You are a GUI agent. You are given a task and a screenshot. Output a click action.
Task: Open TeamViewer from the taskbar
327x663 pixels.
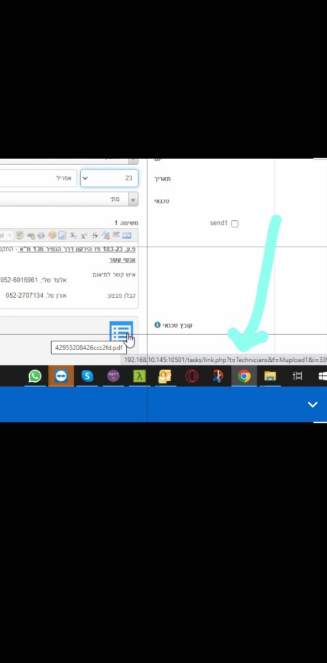(x=61, y=376)
